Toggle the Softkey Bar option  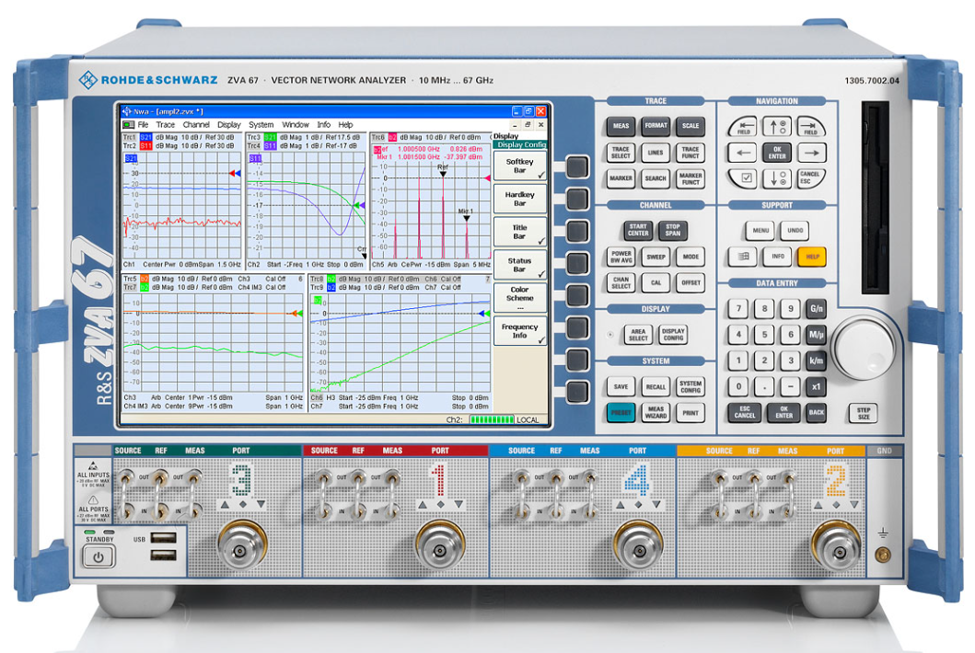(x=519, y=166)
